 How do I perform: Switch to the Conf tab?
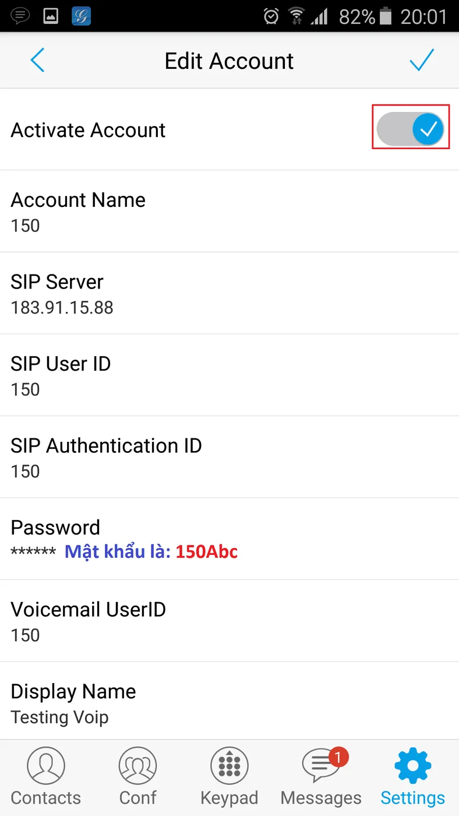[x=138, y=778]
